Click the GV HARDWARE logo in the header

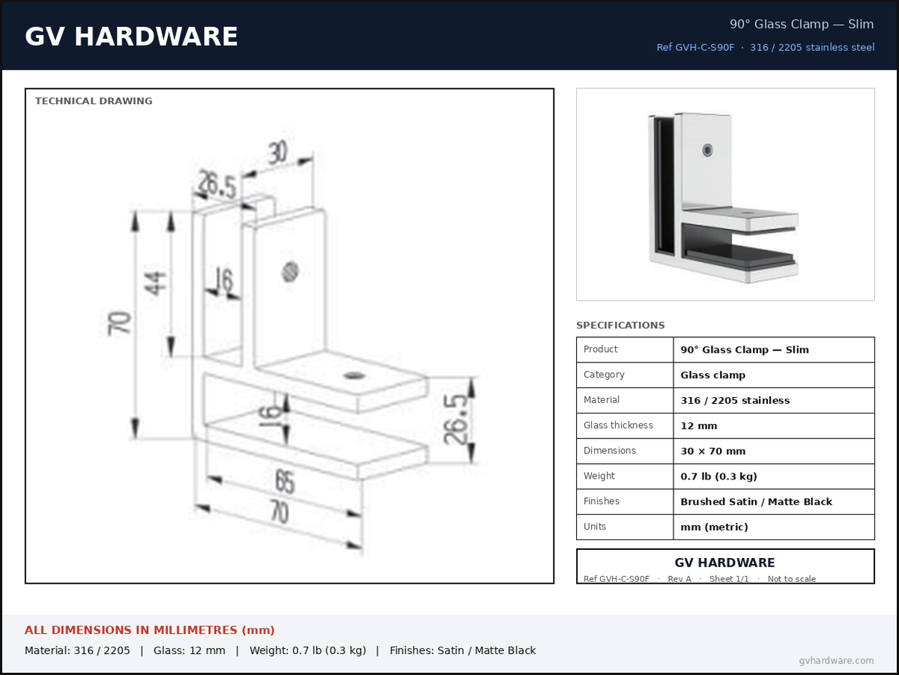(131, 37)
